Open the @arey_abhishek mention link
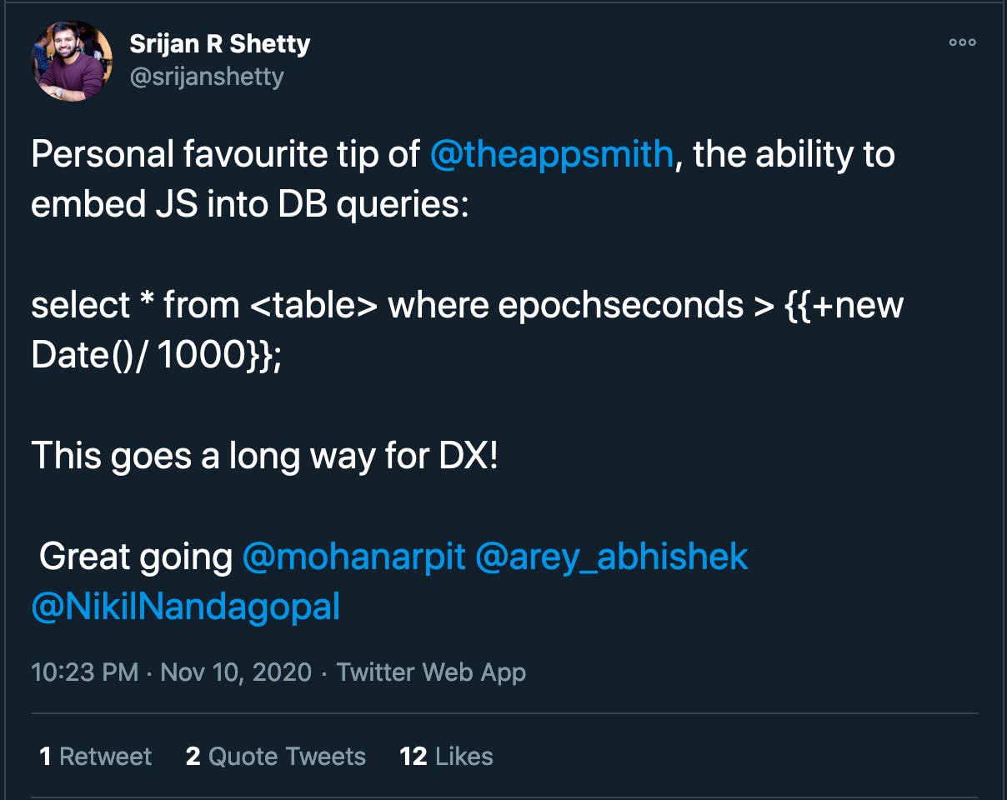This screenshot has width=1007, height=800. pos(611,557)
